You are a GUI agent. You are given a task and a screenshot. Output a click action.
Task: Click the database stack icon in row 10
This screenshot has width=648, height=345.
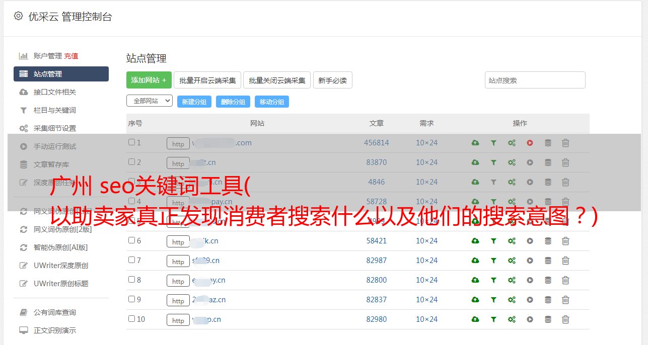pos(548,319)
